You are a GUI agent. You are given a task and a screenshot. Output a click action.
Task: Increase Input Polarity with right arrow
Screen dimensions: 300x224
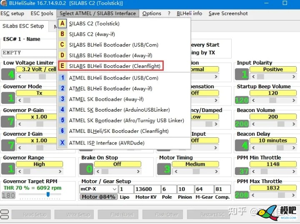coord(294,77)
